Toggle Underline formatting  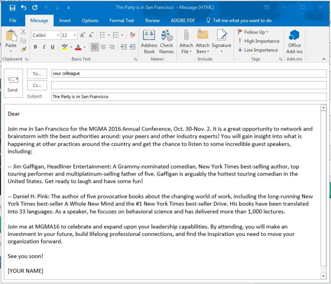(53, 47)
